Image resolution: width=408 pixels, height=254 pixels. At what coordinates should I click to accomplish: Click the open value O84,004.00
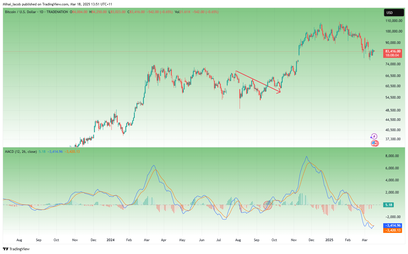click(79, 12)
